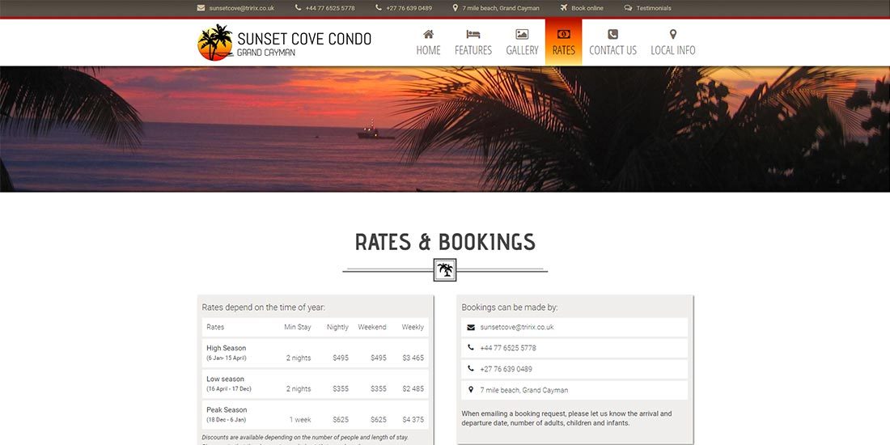Click the Nightly column header

(337, 328)
